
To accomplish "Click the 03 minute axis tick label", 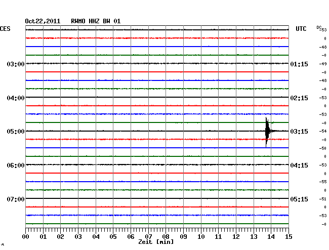I will click(x=78, y=237).
